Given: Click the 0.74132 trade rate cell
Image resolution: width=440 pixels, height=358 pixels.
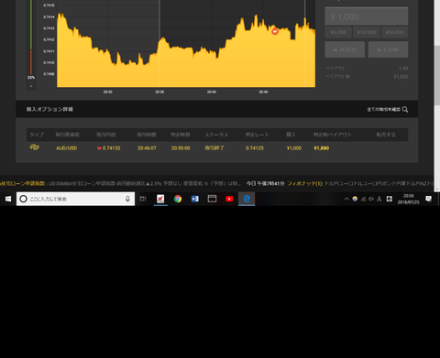Looking at the screenshot, I should [x=109, y=148].
